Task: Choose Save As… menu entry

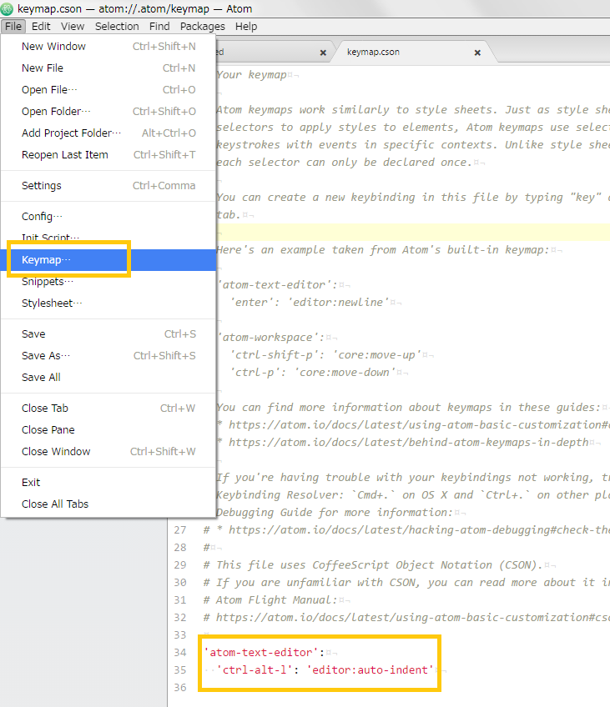Action: 108,356
